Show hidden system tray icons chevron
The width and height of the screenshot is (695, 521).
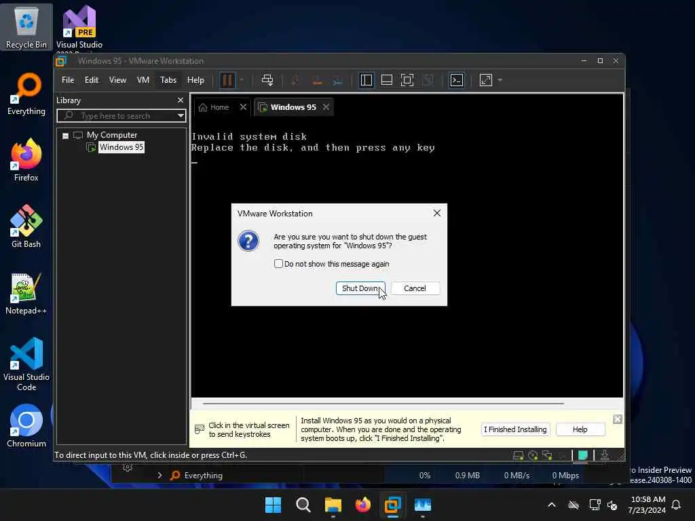552,505
